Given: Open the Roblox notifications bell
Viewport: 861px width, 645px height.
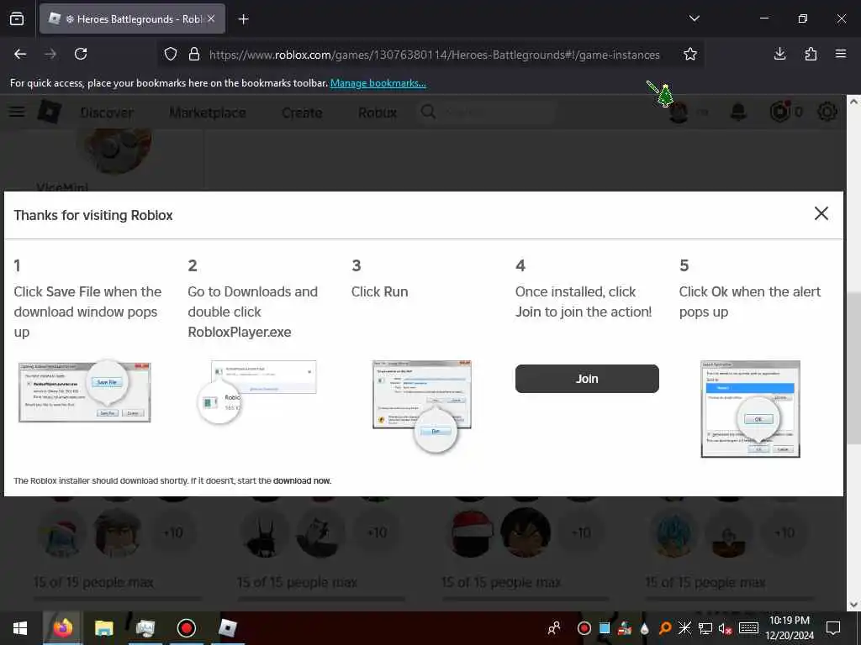Looking at the screenshot, I should tap(738, 113).
